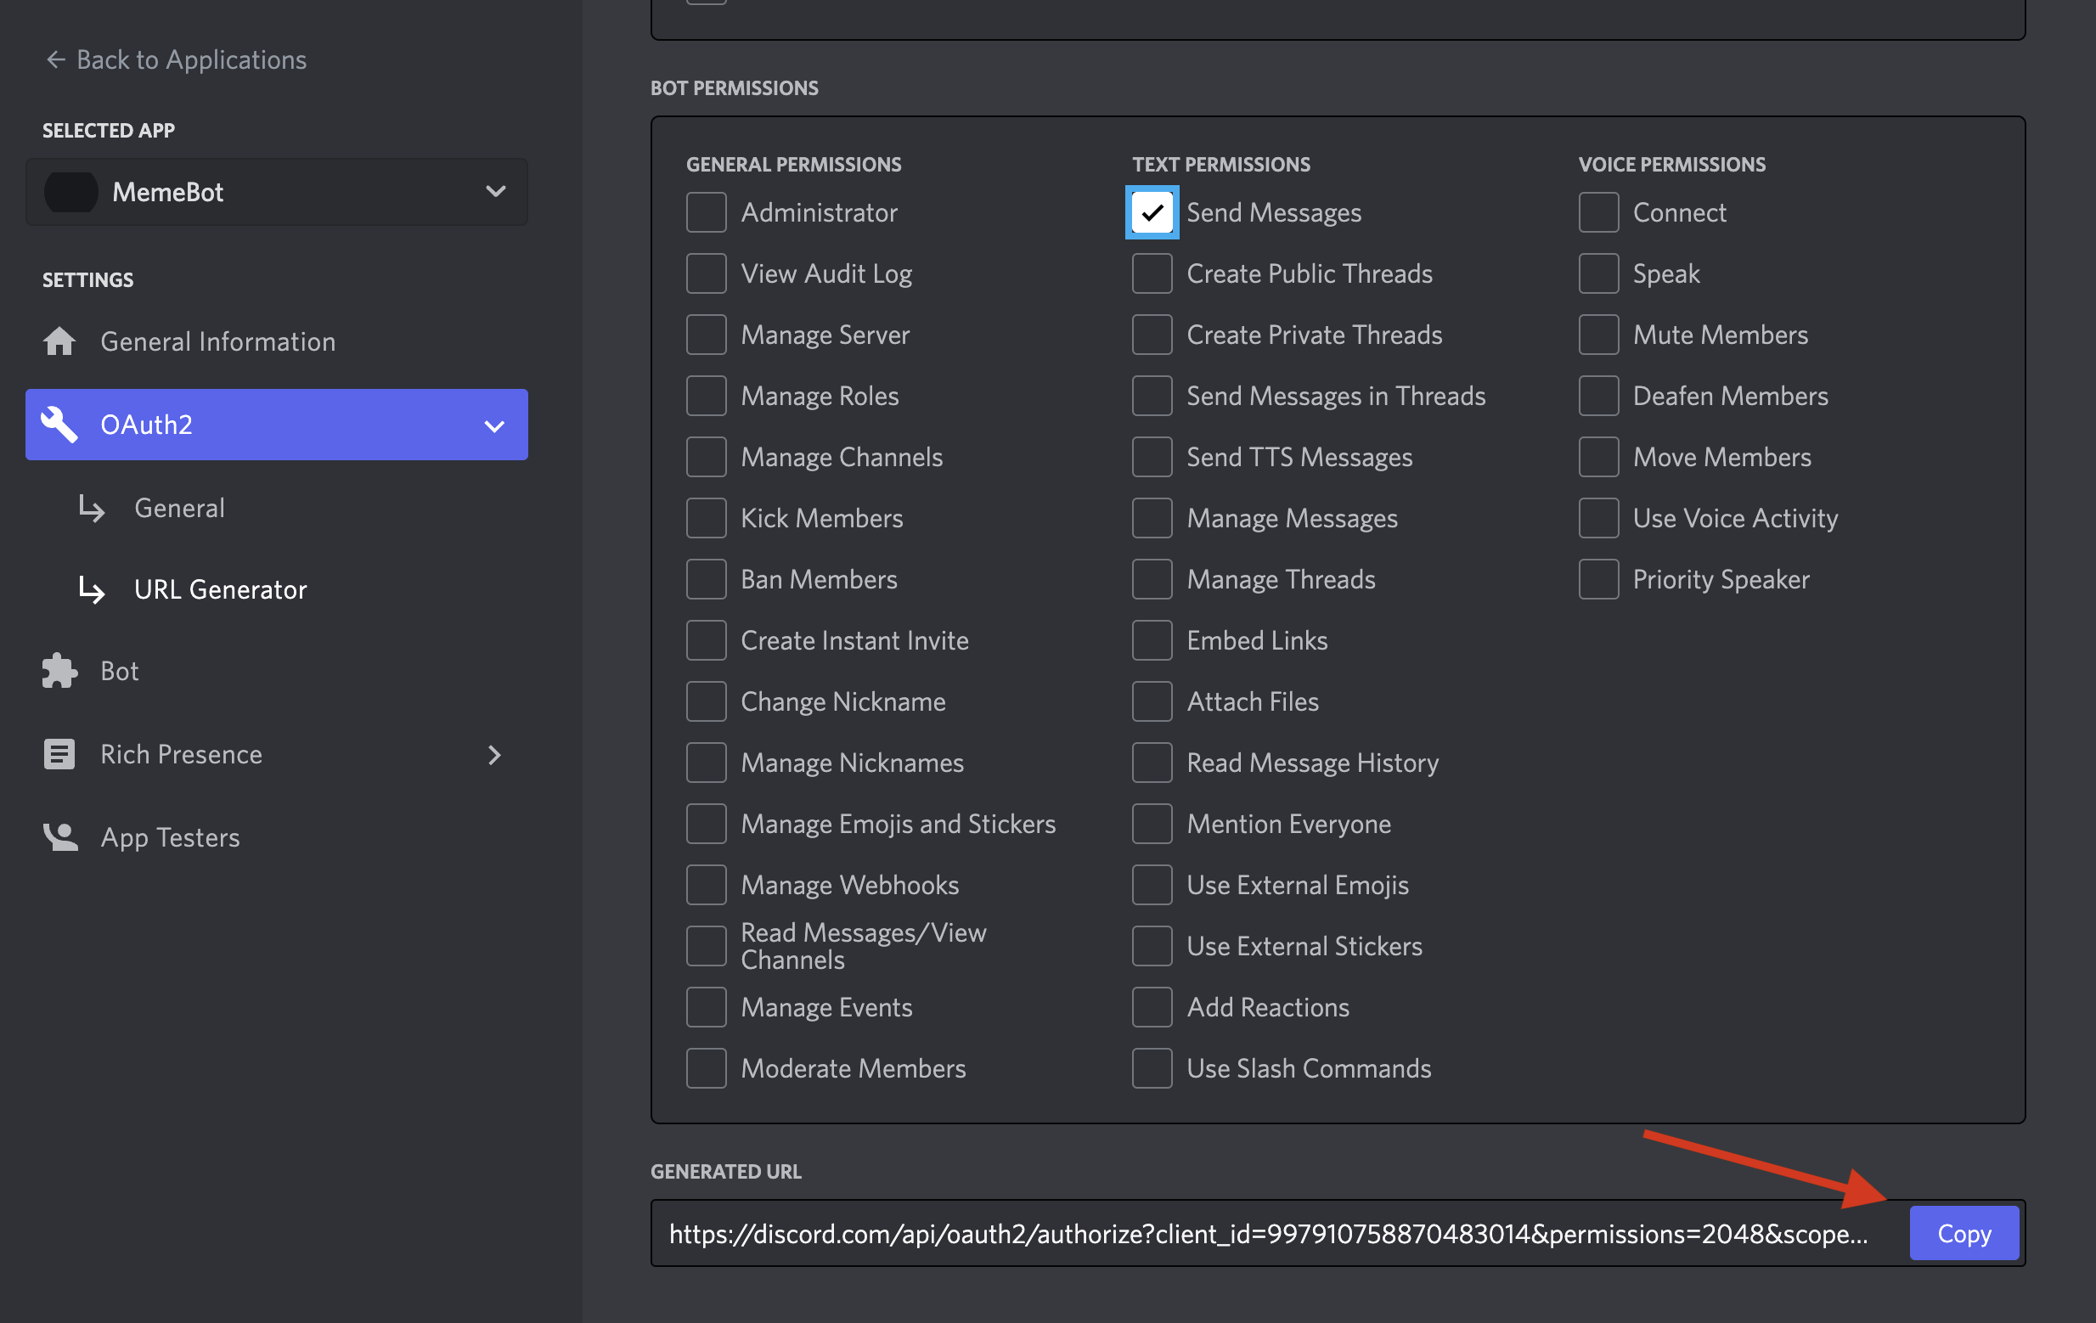Click the Back to Applications link
2096x1323 pixels.
point(190,59)
